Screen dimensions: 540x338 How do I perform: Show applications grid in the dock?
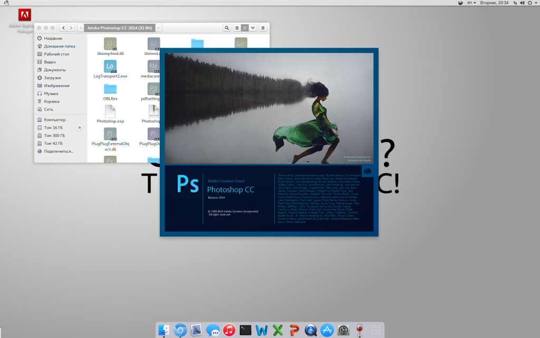tap(375, 331)
